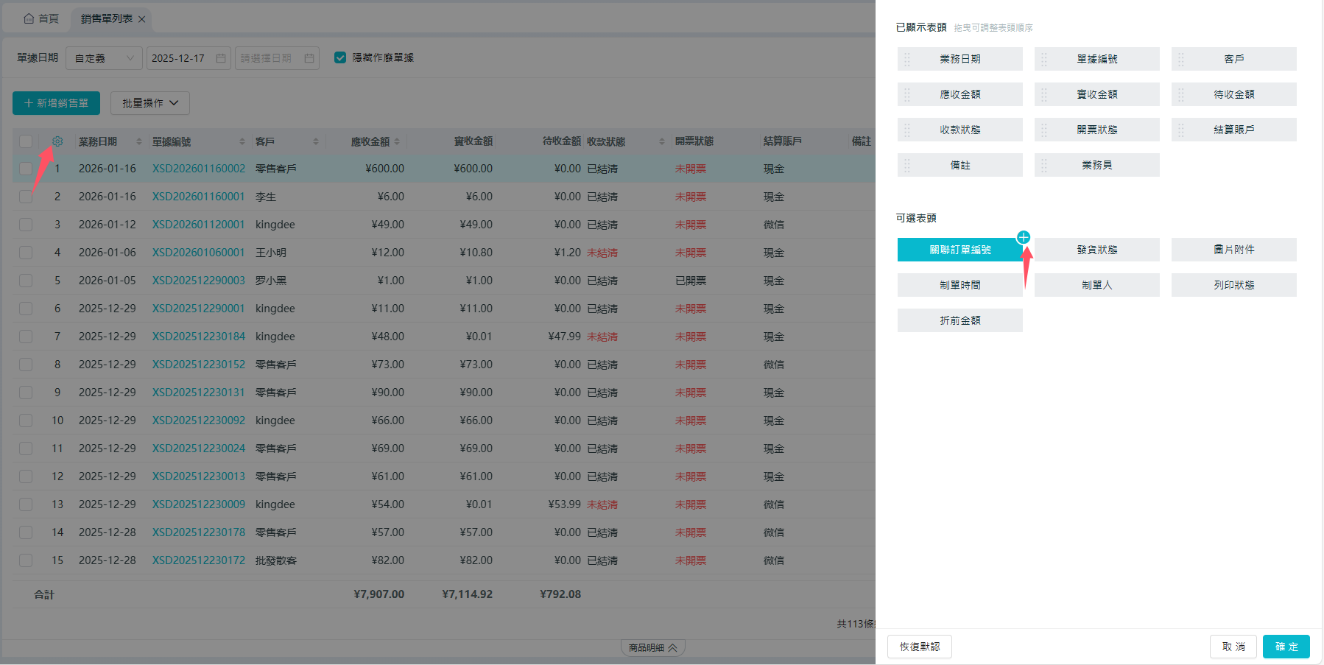The height and width of the screenshot is (665, 1324).
Task: Close the 銷售單列表 tab
Action: [x=142, y=19]
